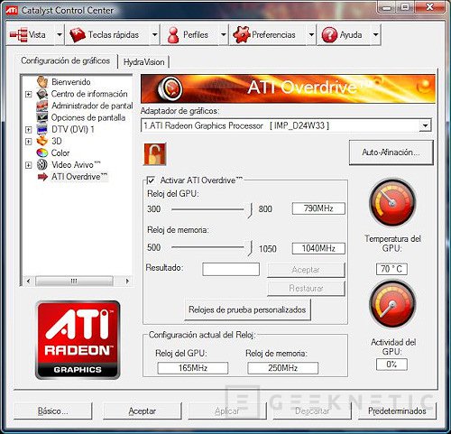Click the Reloj de memoria slider handle

tap(250, 248)
